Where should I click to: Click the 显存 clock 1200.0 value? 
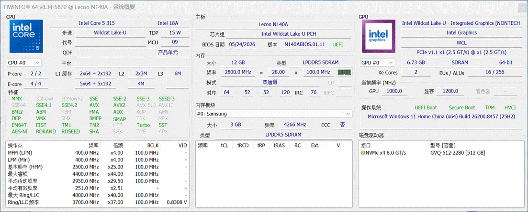(x=450, y=91)
